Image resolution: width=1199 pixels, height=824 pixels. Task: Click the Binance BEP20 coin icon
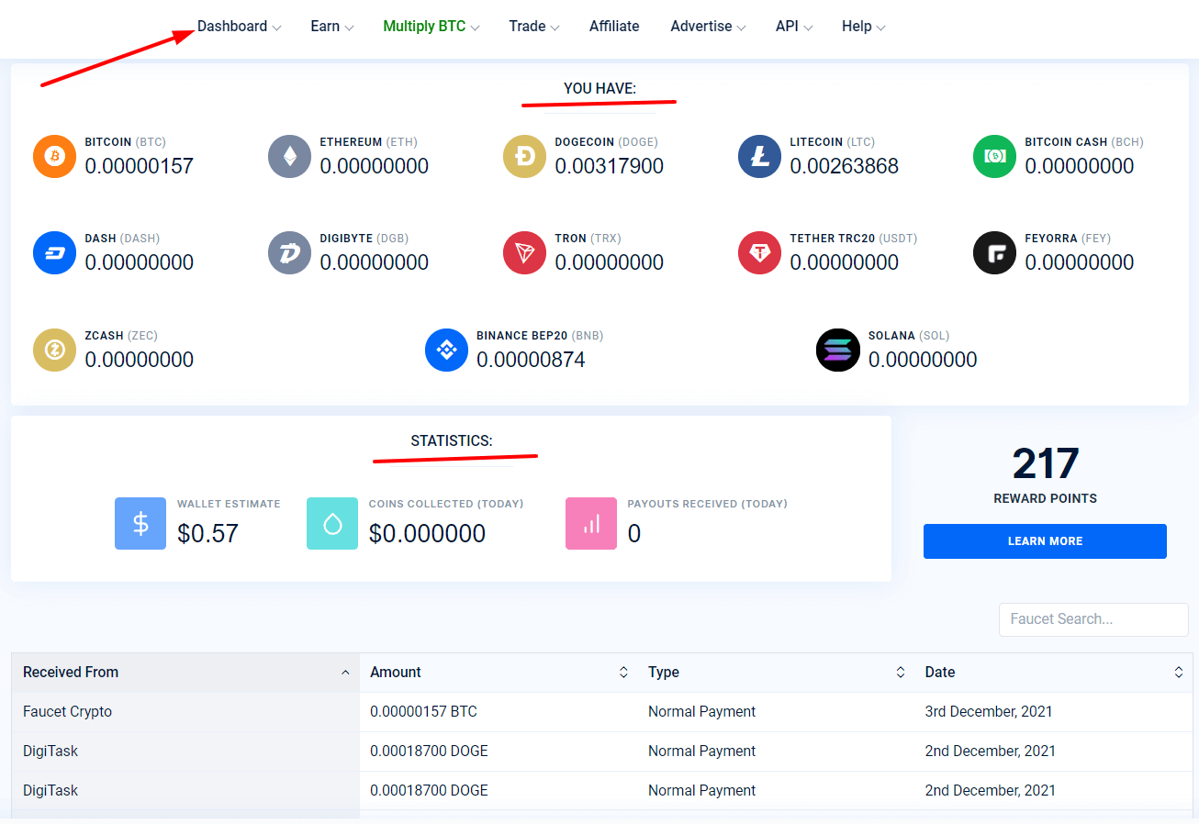(x=446, y=350)
